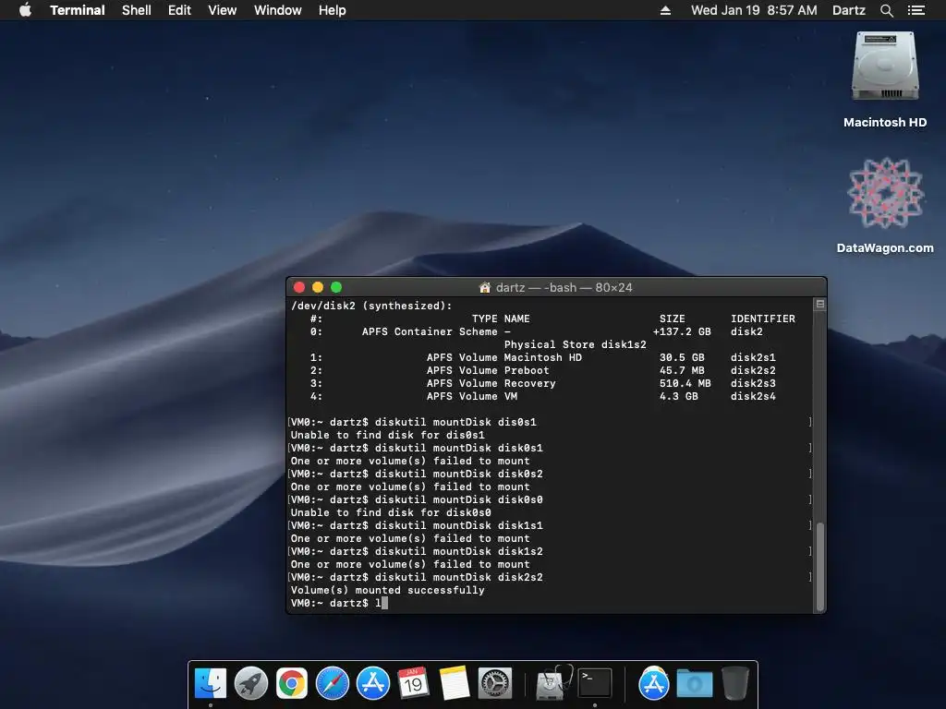
Task: Launch Google Chrome from the Dock
Action: pos(291,683)
